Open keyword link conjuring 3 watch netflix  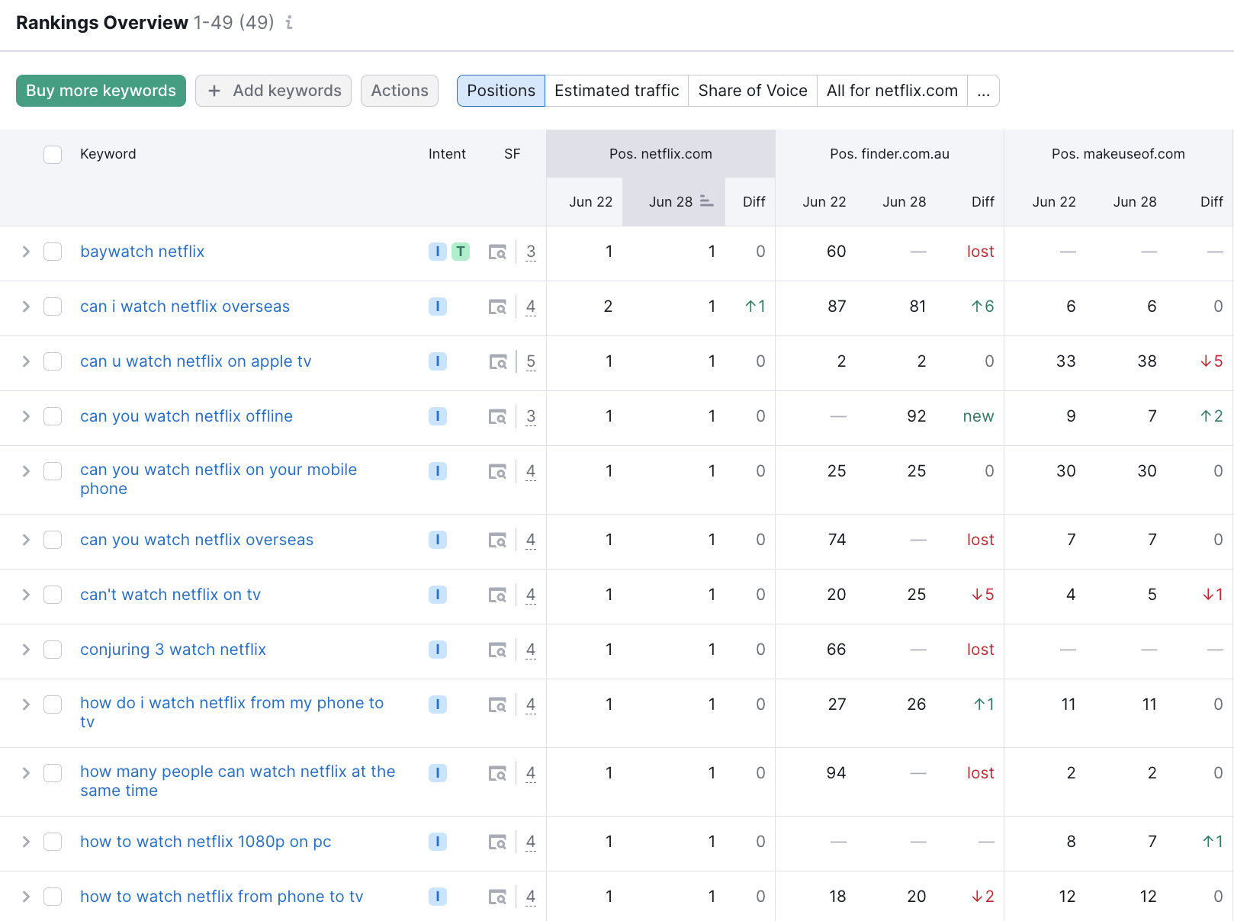(173, 650)
